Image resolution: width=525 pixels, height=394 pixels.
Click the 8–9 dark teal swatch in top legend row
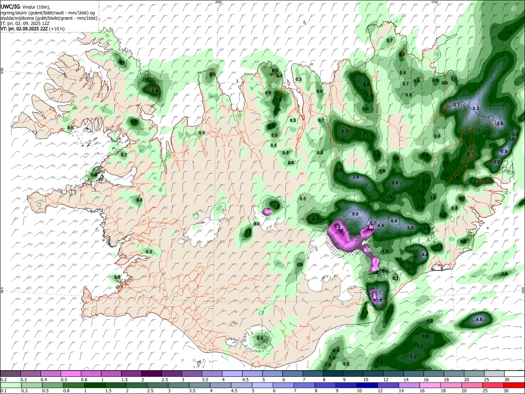click(x=333, y=373)
